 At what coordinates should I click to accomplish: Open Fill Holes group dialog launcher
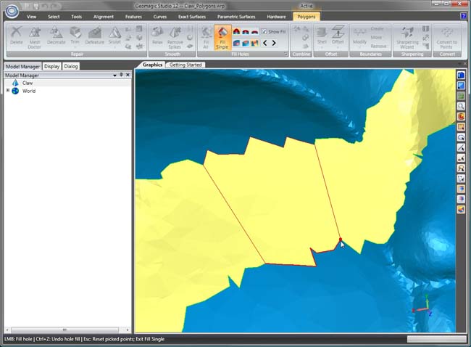click(x=286, y=54)
